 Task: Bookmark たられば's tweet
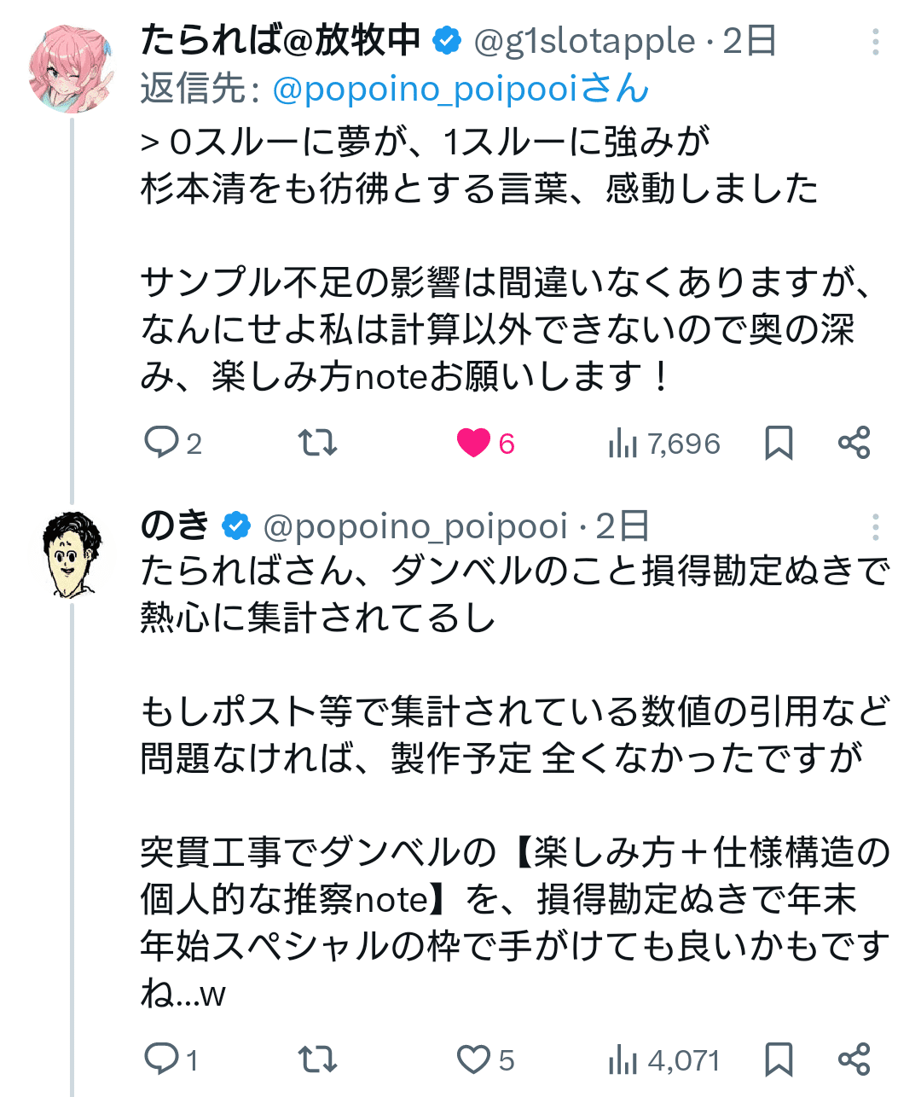tap(778, 443)
